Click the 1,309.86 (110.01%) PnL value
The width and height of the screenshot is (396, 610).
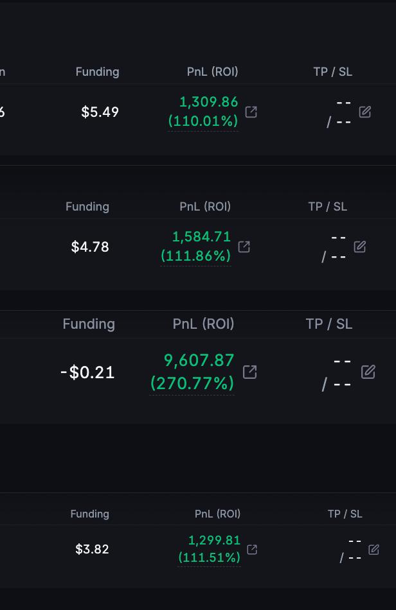pyautogui.click(x=203, y=112)
